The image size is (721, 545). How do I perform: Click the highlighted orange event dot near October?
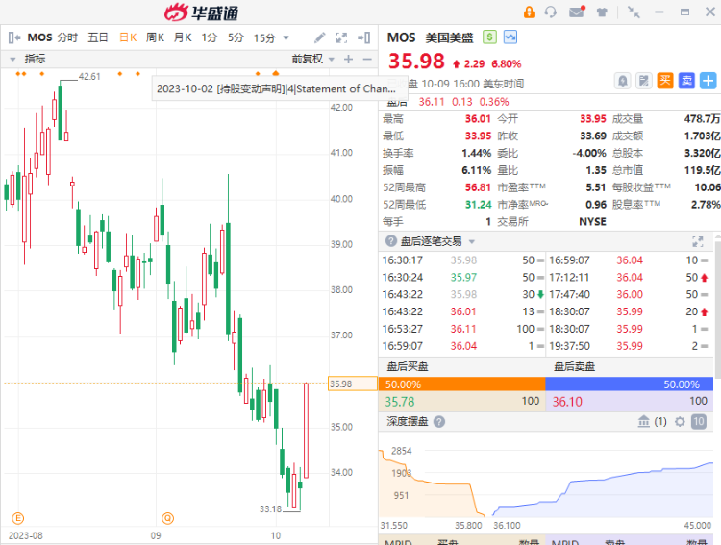[x=276, y=73]
